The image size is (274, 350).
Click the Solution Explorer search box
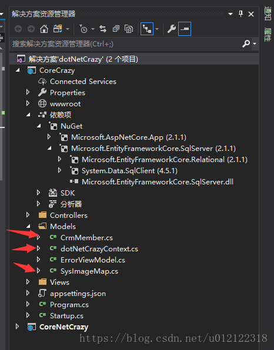(x=126, y=43)
